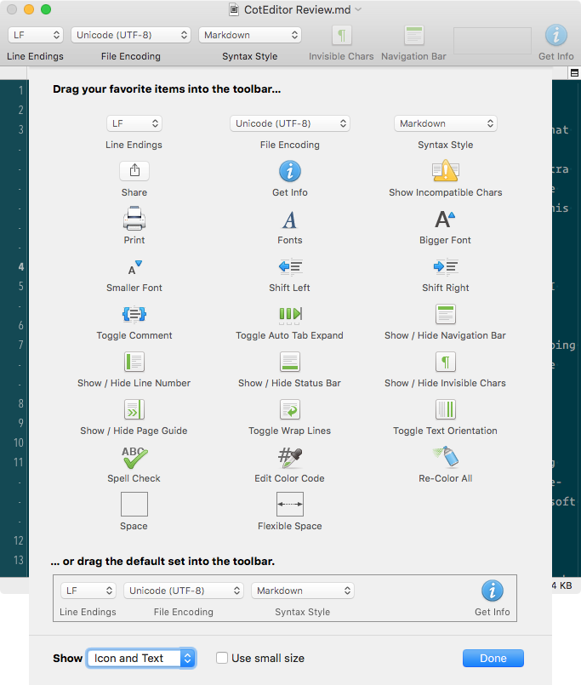Click the Re-Color All spray icon
The height and width of the screenshot is (685, 581).
[446, 456]
